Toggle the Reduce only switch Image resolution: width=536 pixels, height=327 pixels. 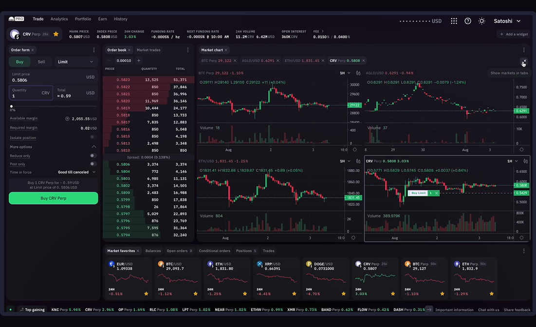point(92,155)
